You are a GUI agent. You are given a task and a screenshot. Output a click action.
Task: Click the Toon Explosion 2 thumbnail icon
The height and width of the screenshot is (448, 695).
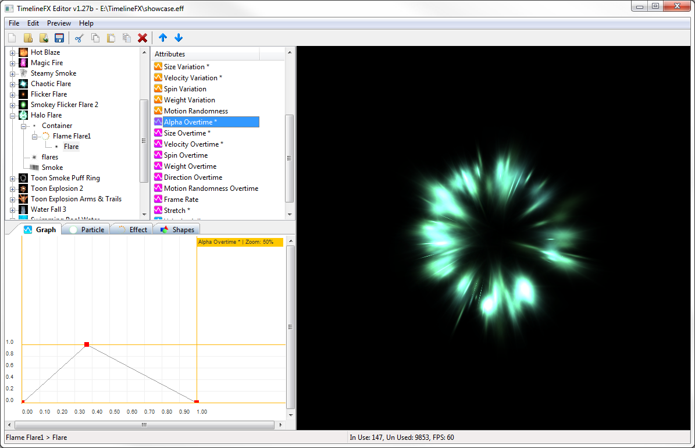23,189
